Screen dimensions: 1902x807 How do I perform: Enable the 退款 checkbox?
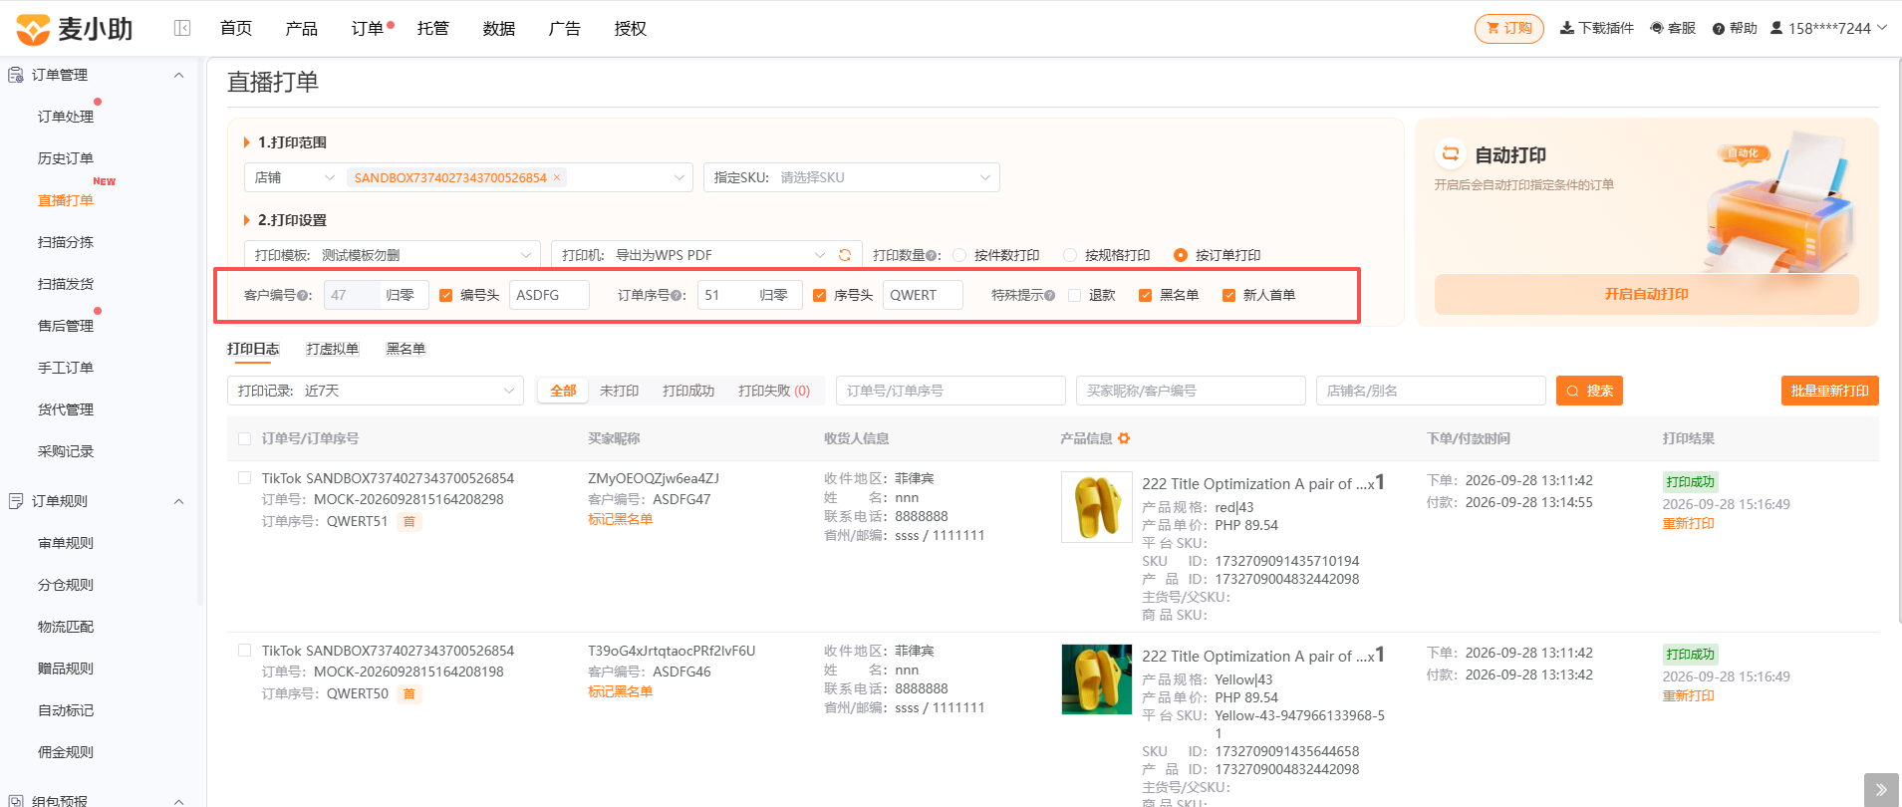[x=1074, y=295]
